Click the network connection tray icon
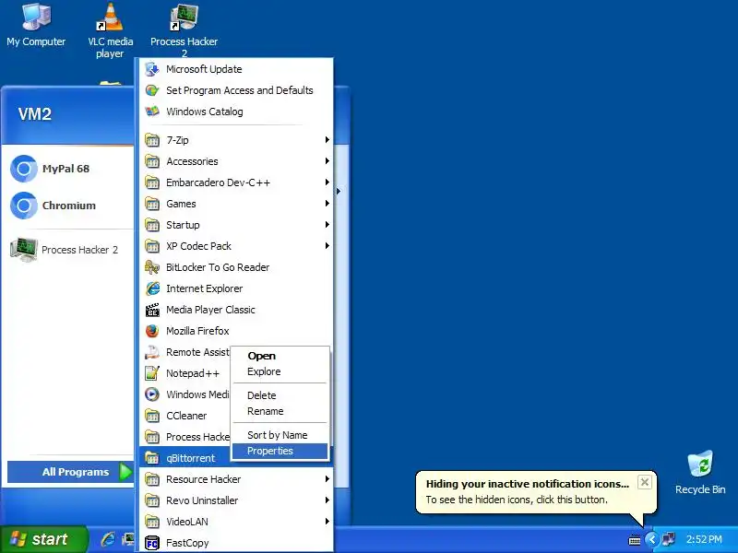Viewport: 738px width, 553px height. (x=668, y=539)
